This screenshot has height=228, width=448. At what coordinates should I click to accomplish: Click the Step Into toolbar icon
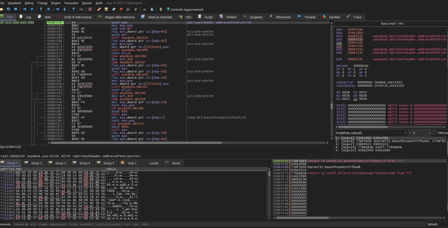pyautogui.click(x=41, y=10)
